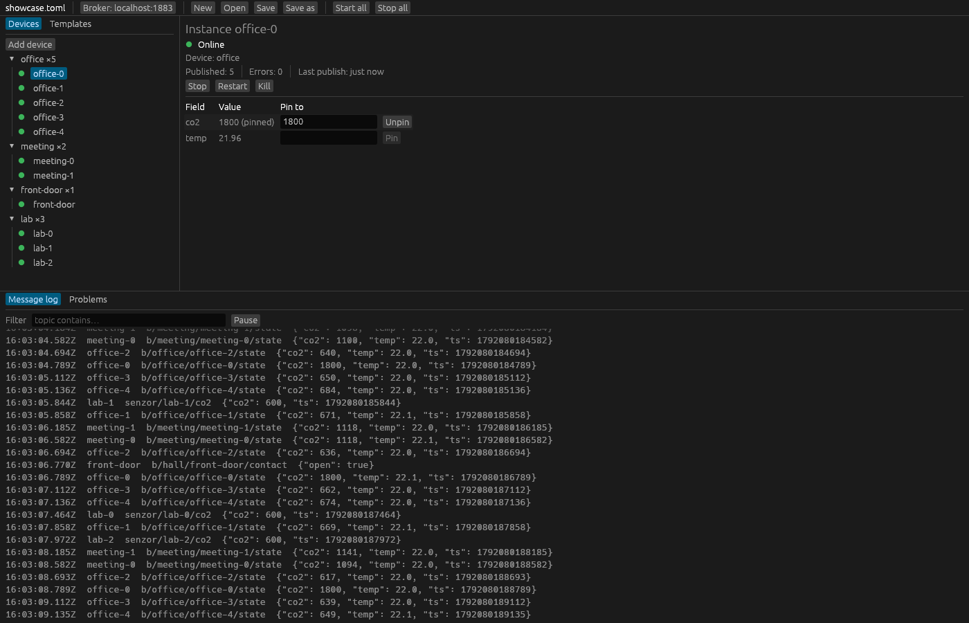Open meeting-1 instance details
The height and width of the screenshot is (623, 969).
click(x=53, y=175)
